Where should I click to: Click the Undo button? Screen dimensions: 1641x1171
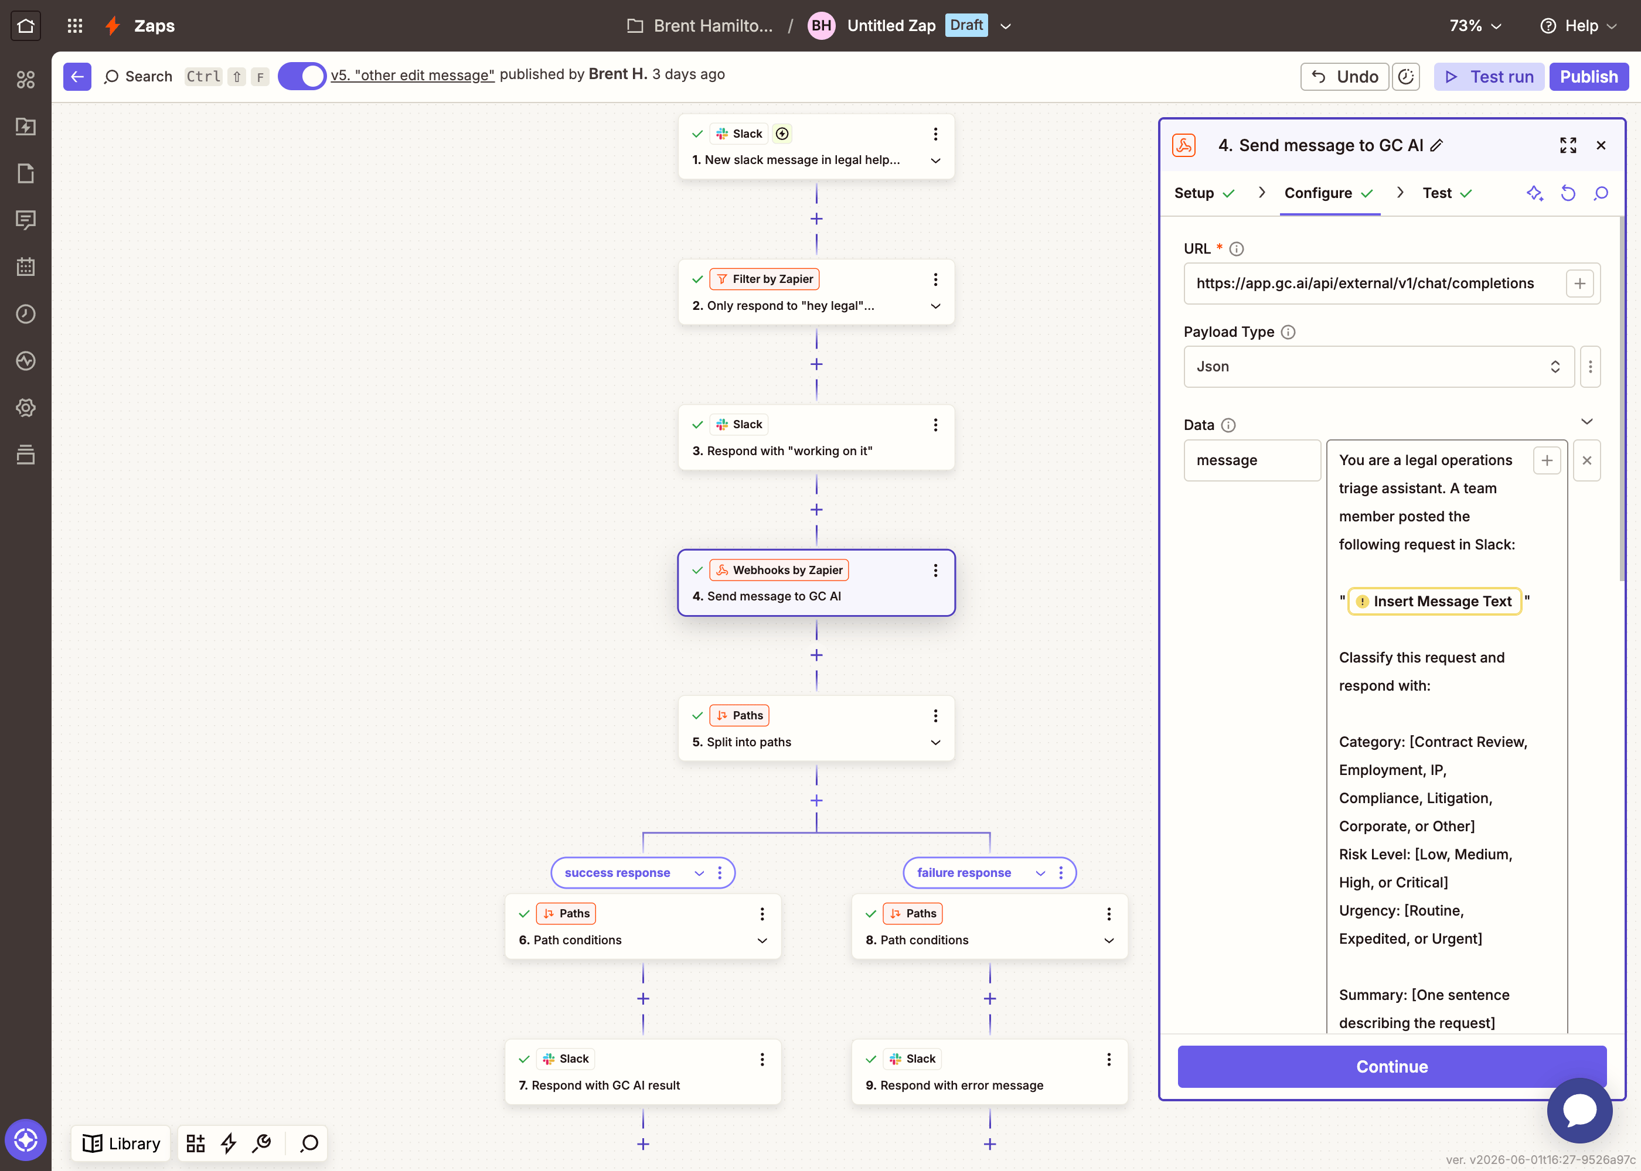point(1344,76)
